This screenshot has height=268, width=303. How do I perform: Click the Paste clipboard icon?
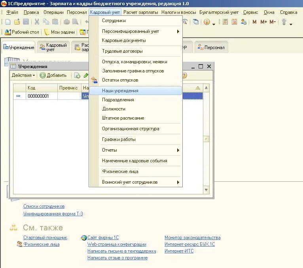click(x=55, y=22)
